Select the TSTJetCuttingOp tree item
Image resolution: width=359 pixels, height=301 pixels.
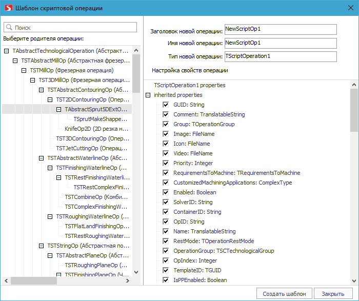pos(92,148)
